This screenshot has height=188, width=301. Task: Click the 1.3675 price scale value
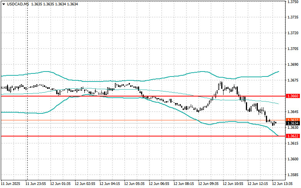coord(293,80)
